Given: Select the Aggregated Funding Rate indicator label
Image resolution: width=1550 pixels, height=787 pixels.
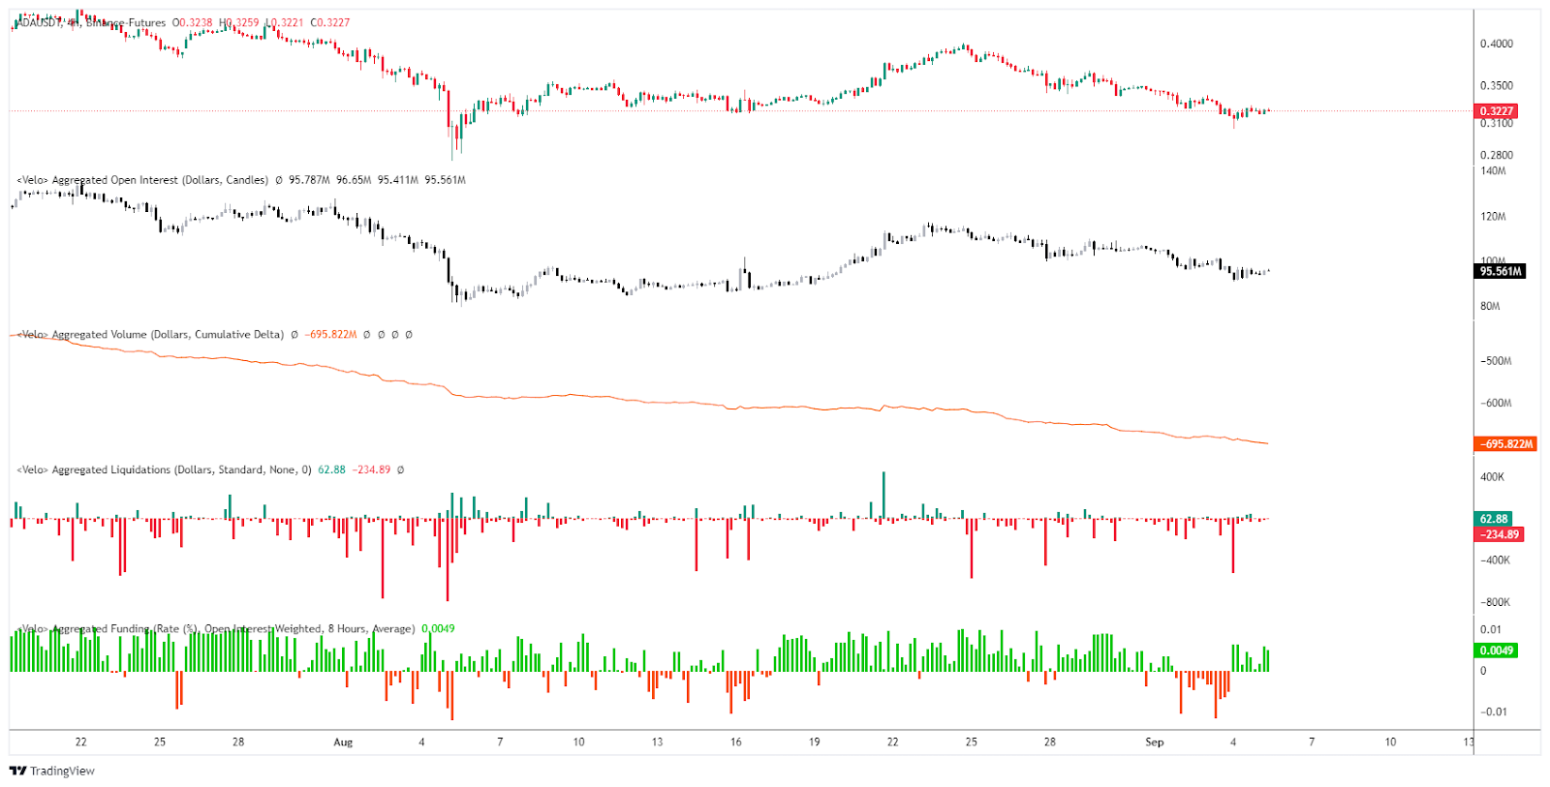Looking at the screenshot, I should click(x=216, y=629).
